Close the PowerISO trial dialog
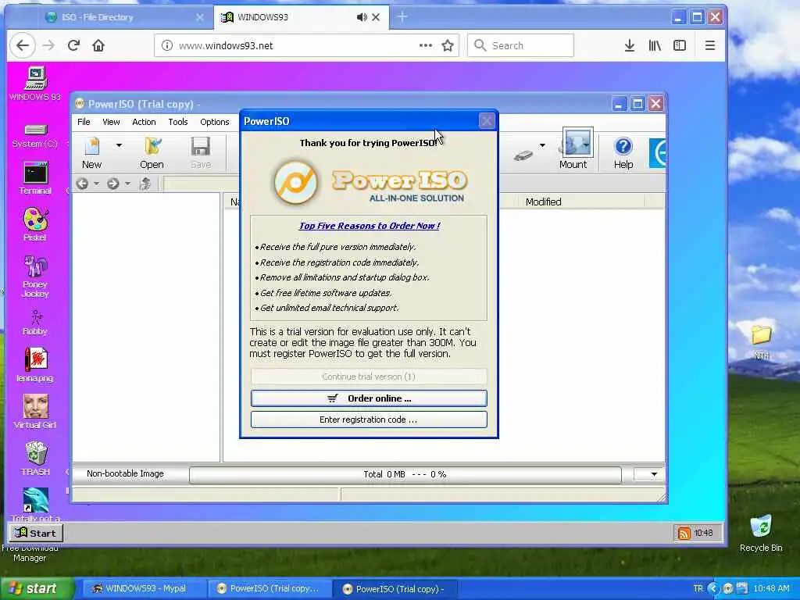The width and height of the screenshot is (800, 600). (487, 121)
